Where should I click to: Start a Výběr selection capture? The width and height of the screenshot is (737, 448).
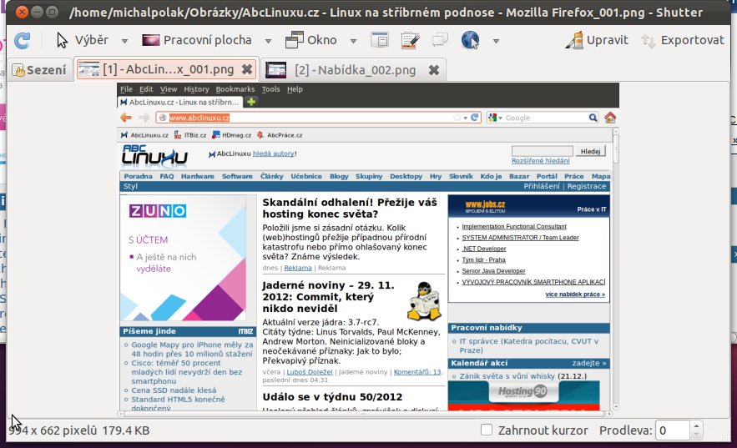[x=83, y=40]
